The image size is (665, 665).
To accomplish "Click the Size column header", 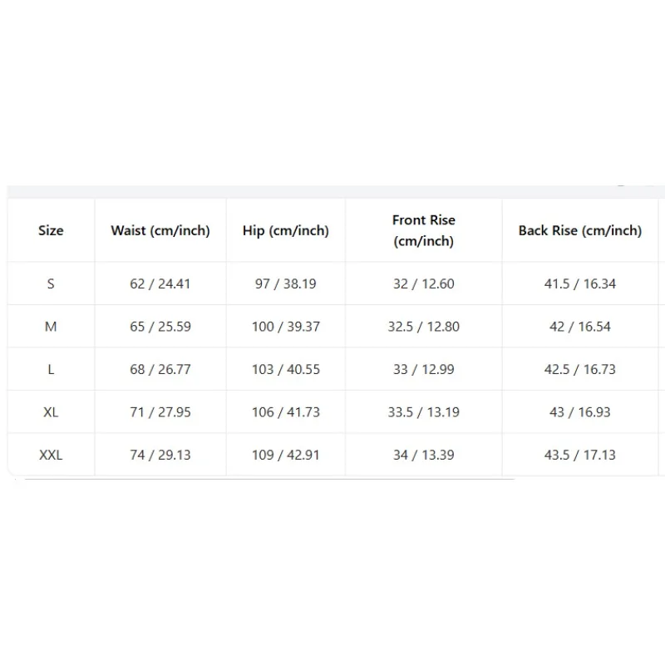I will tap(51, 230).
